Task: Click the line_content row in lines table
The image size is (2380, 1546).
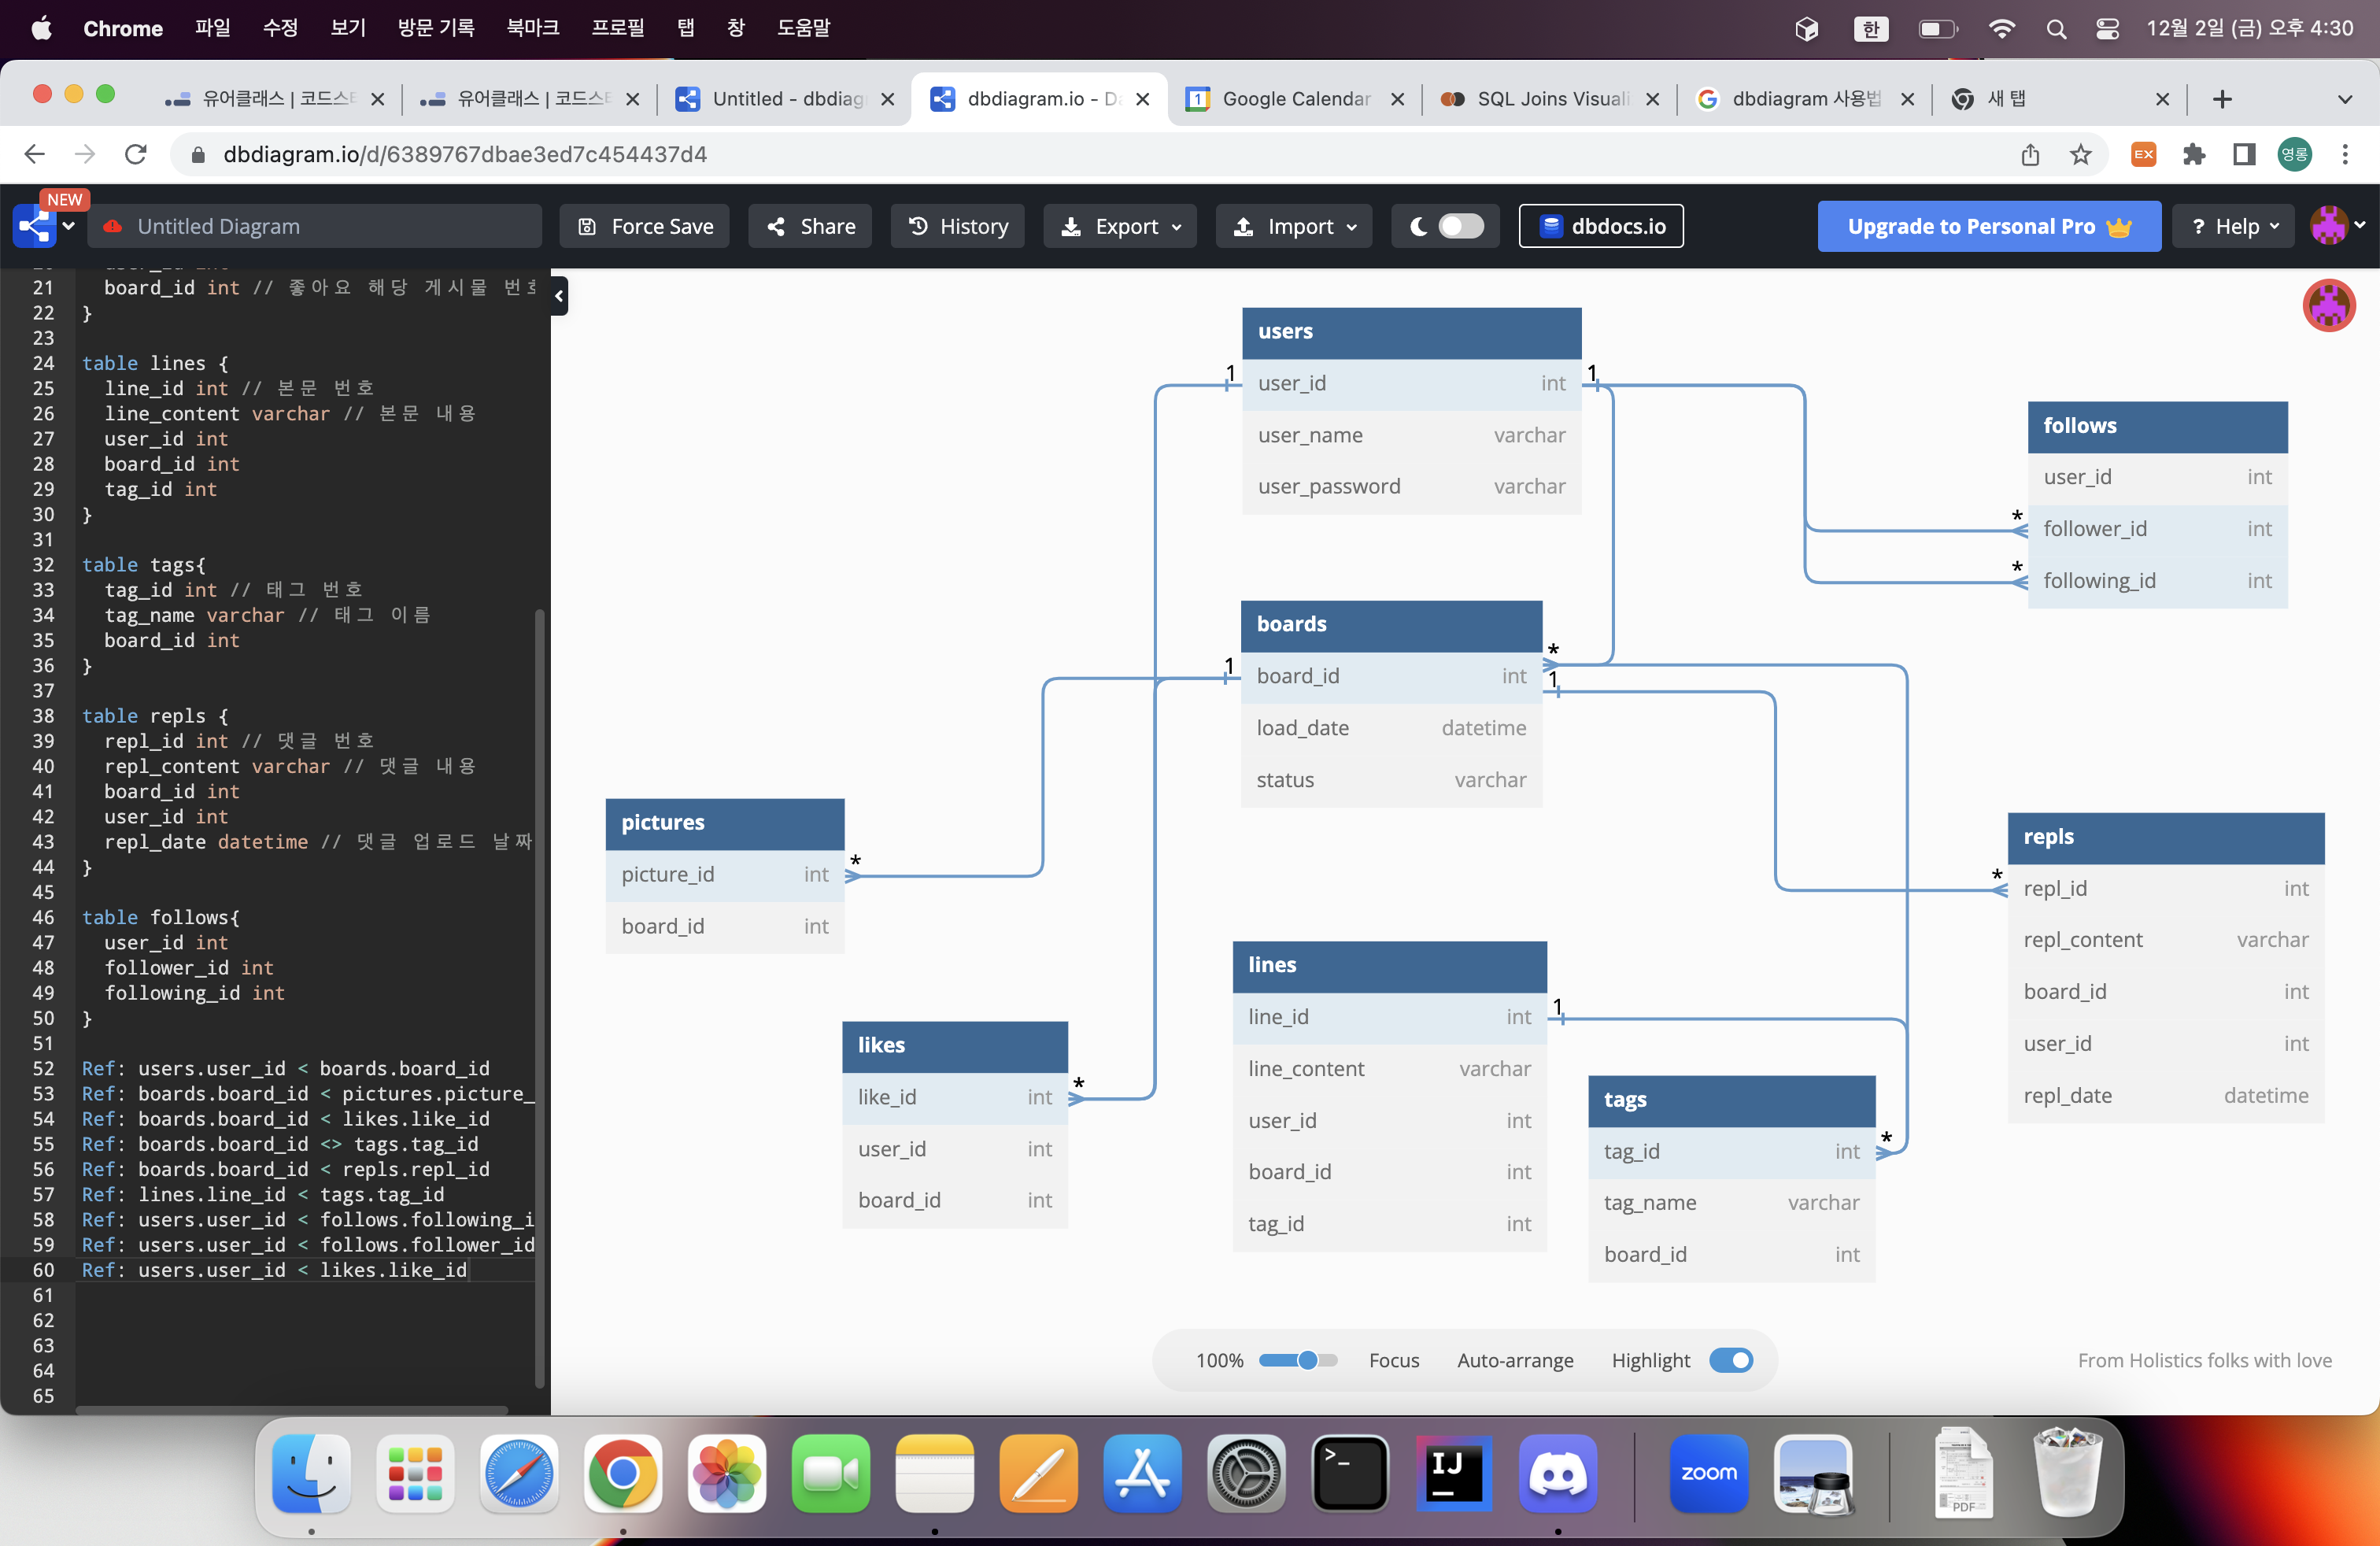Action: point(1390,1069)
